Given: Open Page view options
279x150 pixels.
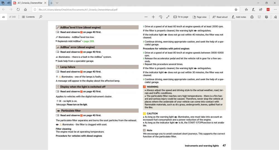Looking at the screenshot, I should pos(199,17).
